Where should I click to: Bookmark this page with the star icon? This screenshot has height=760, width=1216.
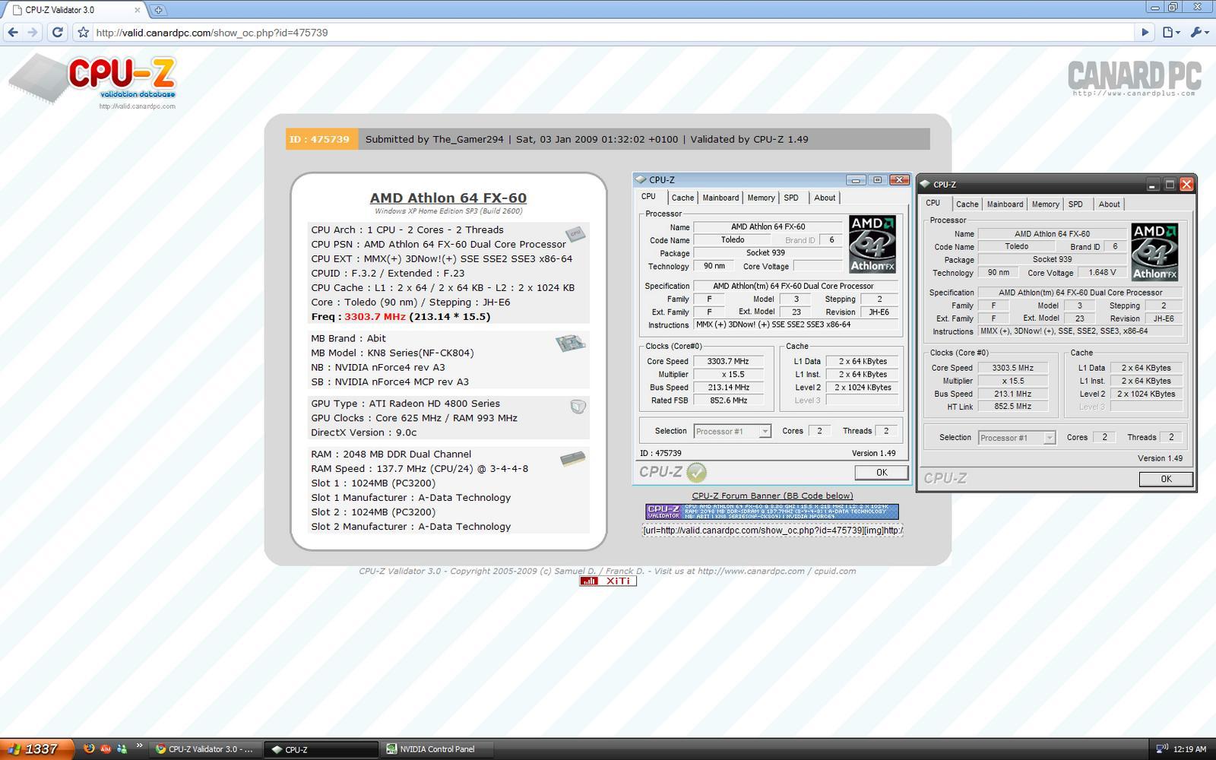click(84, 33)
